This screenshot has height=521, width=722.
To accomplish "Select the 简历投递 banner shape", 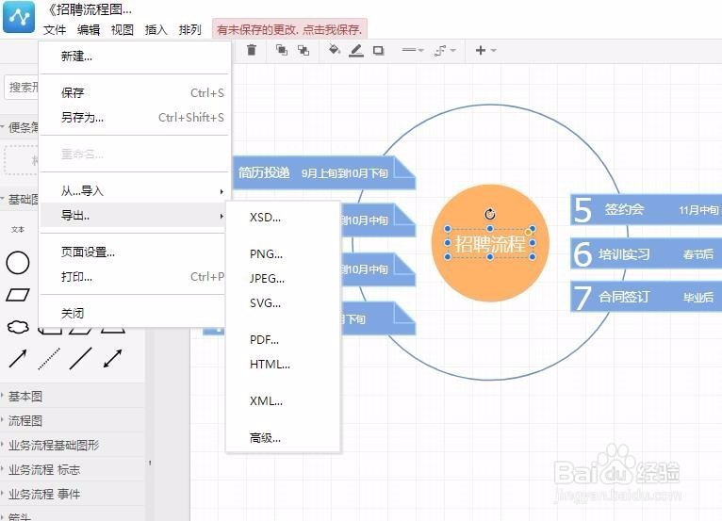I will pos(324,173).
